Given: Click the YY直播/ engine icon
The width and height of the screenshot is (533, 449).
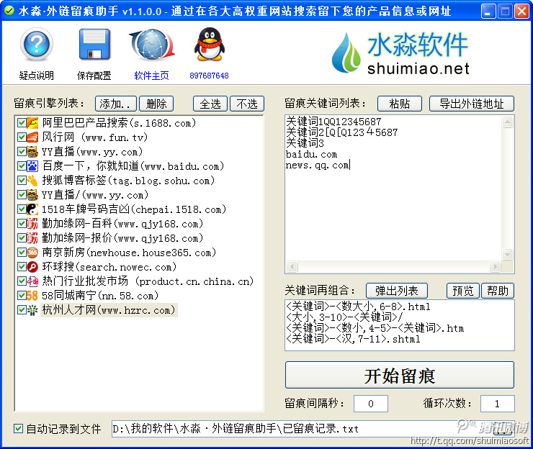Looking at the screenshot, I should [32, 195].
